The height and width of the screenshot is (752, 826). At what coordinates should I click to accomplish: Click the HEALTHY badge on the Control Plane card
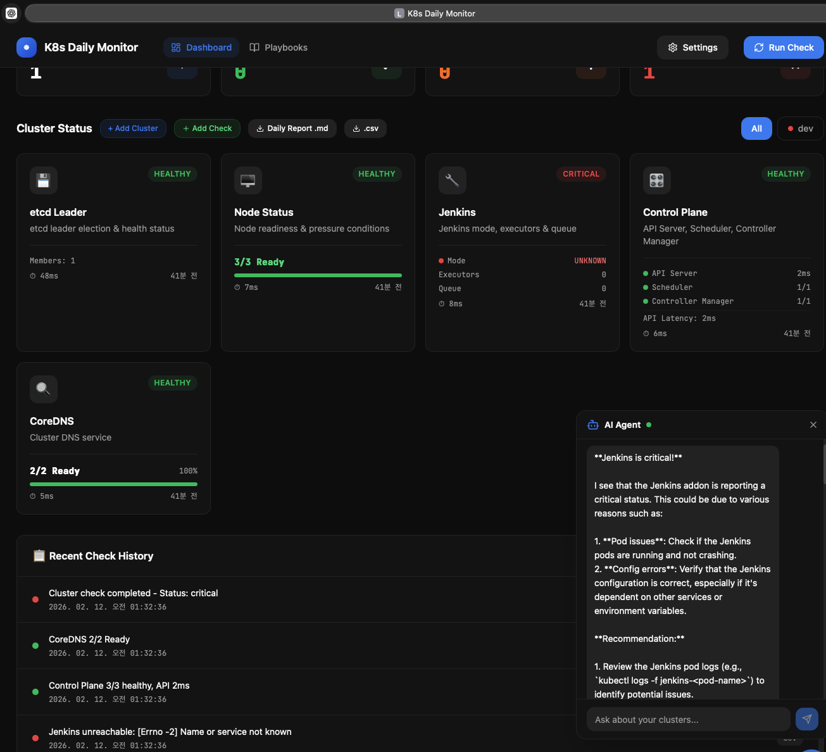[x=785, y=174]
